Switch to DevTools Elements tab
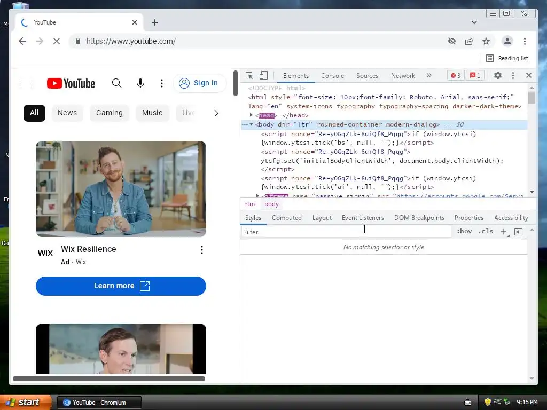 pyautogui.click(x=296, y=76)
